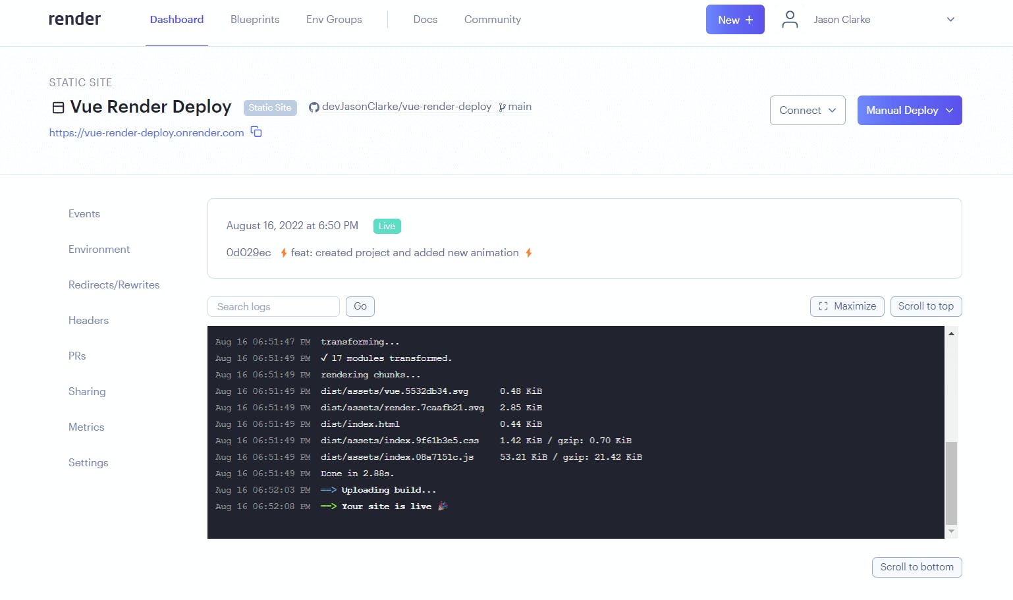Switch to the Dashboard tab

pyautogui.click(x=177, y=20)
